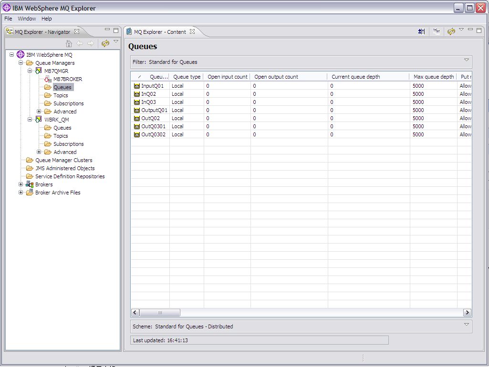Image resolution: width=489 pixels, height=367 pixels.
Task: Click the OutQ02 queue icon
Action: [136, 118]
